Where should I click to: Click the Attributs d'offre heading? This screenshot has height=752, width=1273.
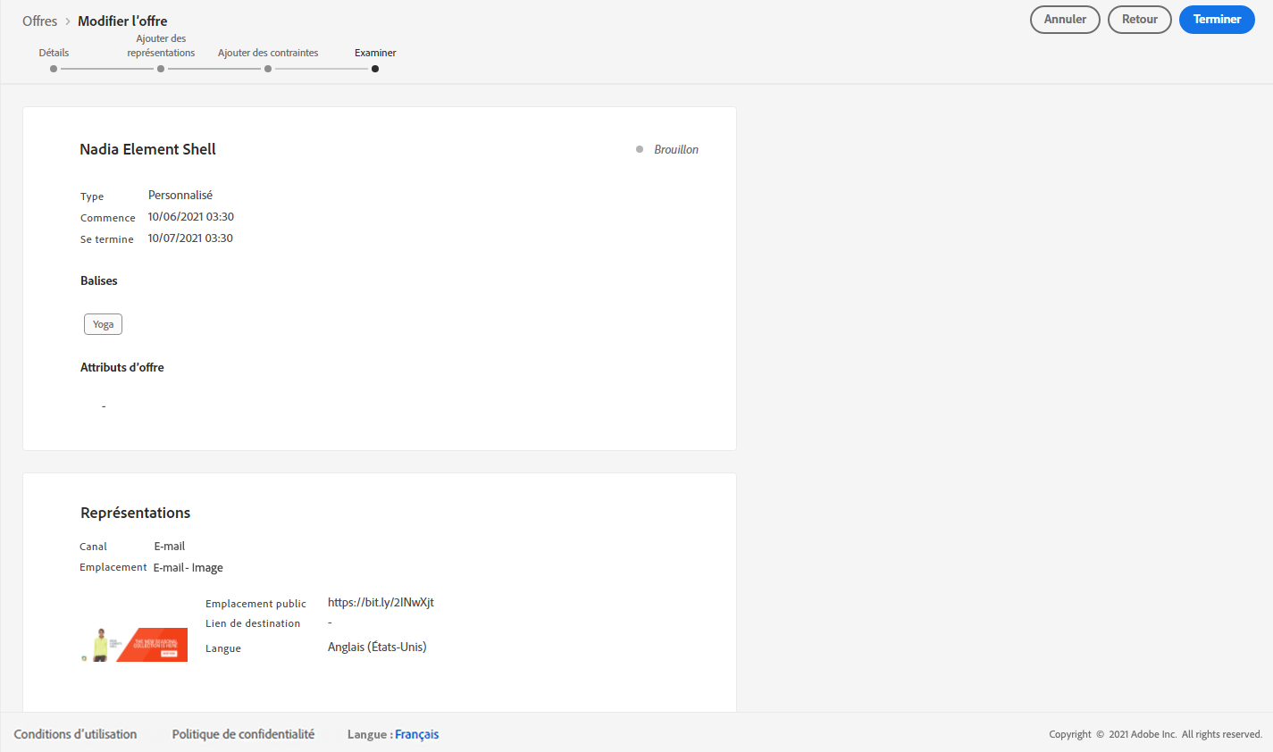(122, 367)
